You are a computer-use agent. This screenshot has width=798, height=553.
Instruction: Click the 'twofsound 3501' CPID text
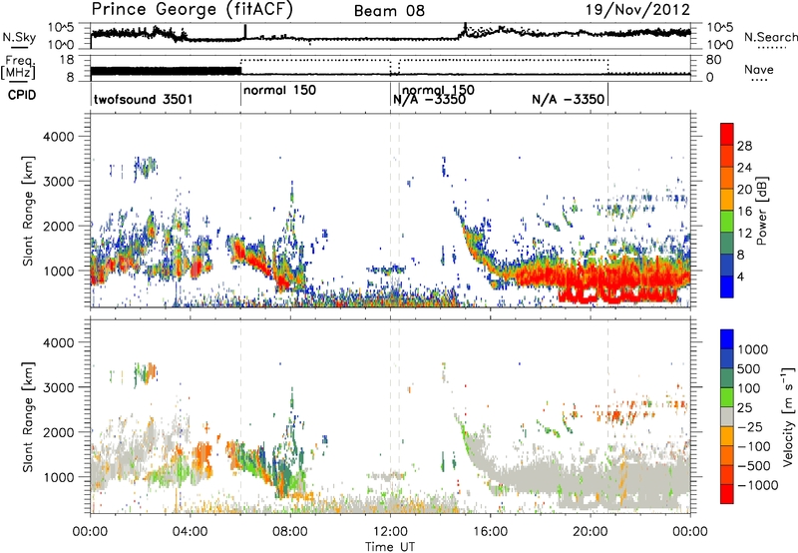[144, 99]
